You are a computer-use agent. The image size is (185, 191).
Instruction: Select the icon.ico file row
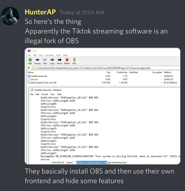tap(104, 79)
